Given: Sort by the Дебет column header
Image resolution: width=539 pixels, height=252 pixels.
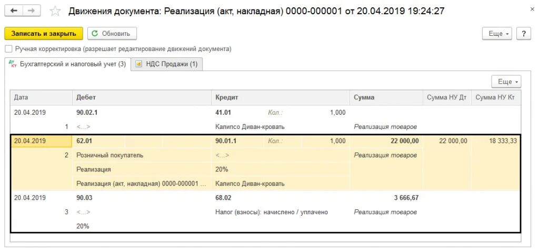Looking at the screenshot, I should click(142, 97).
